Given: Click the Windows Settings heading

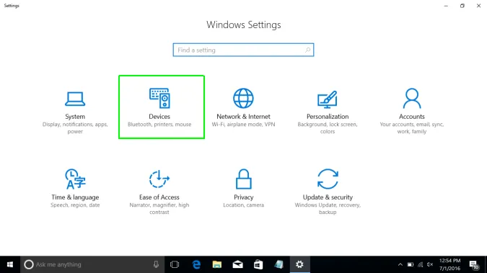Looking at the screenshot, I should point(244,24).
